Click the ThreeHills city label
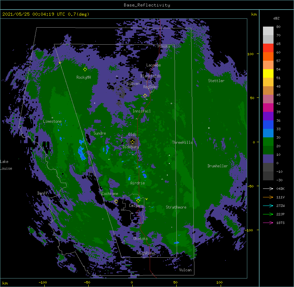 [x=182, y=142]
